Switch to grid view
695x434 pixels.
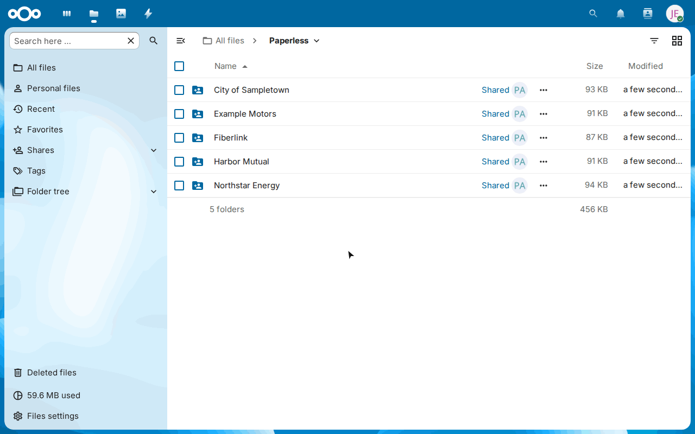(677, 41)
